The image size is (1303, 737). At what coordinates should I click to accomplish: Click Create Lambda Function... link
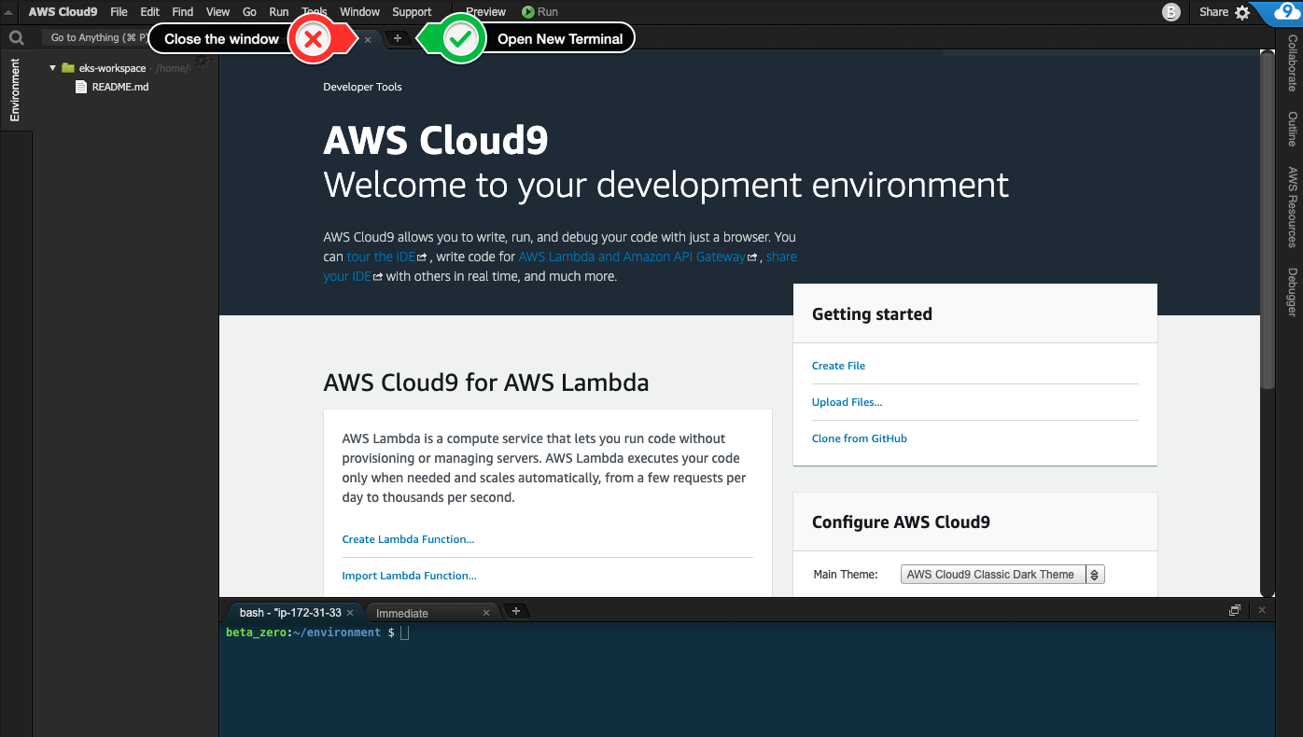pyautogui.click(x=408, y=539)
